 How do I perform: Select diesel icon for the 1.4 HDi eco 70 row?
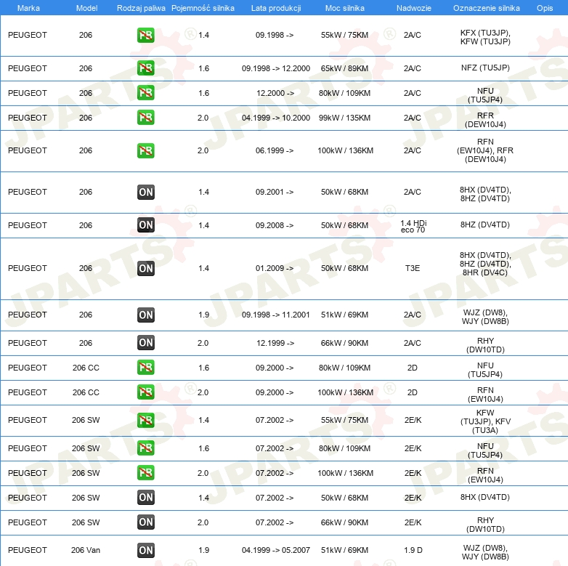tap(146, 225)
